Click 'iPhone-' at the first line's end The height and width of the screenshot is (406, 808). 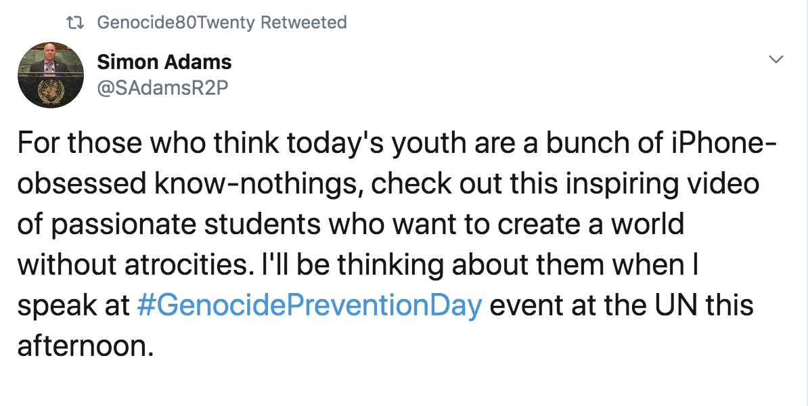pos(724,143)
